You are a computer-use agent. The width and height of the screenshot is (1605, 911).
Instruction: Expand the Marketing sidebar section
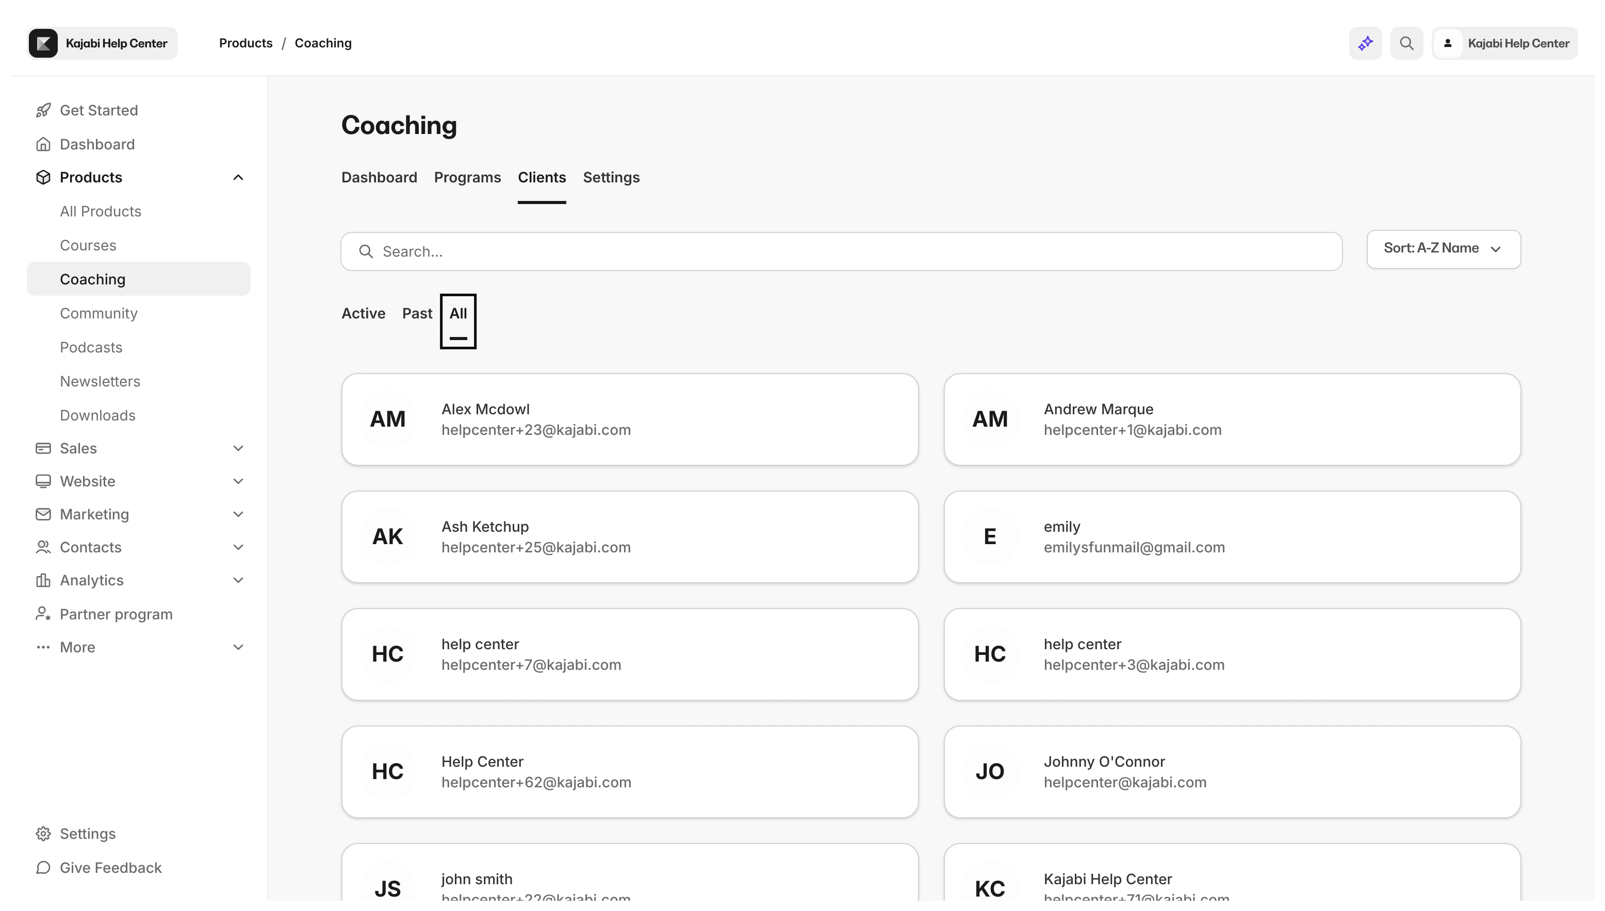tap(238, 514)
